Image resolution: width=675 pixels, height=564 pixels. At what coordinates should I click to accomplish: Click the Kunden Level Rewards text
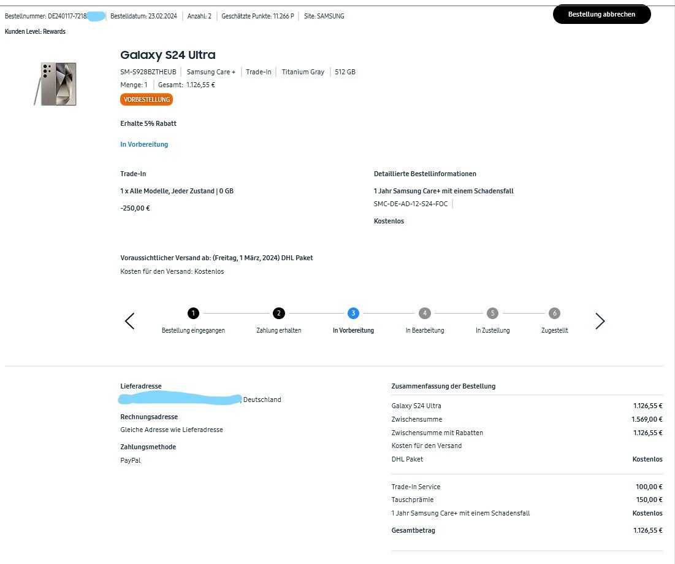(36, 31)
